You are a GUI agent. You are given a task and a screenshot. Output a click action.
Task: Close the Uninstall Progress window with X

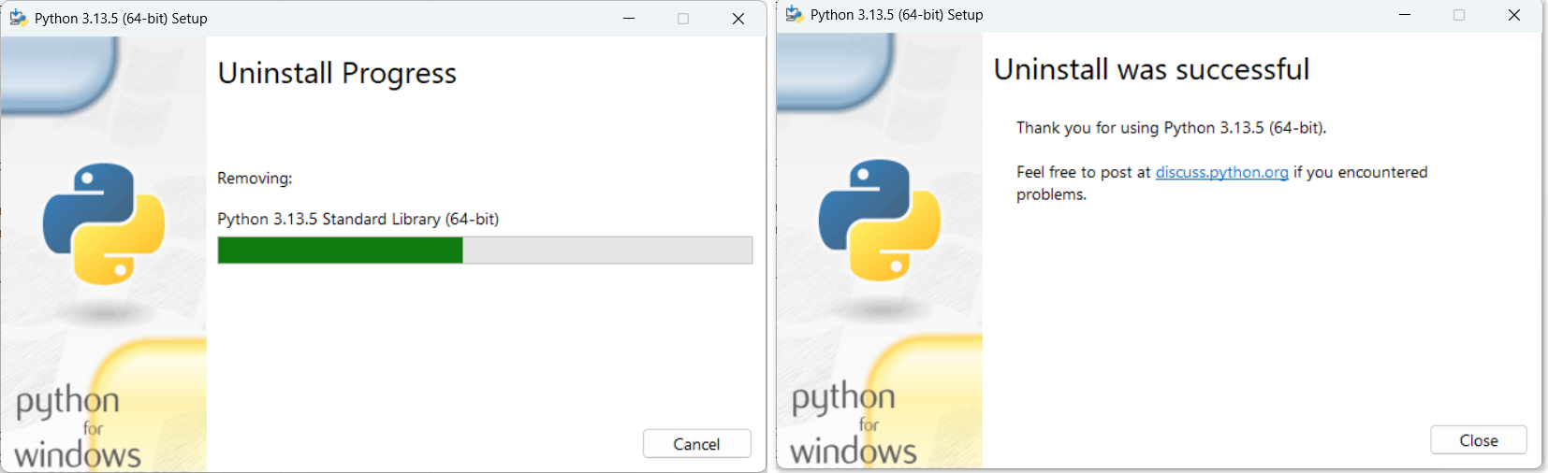[x=738, y=19]
